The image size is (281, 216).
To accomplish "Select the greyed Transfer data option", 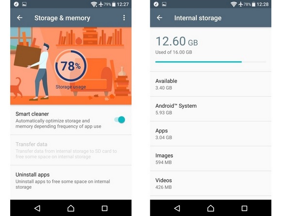I will pos(71,150).
